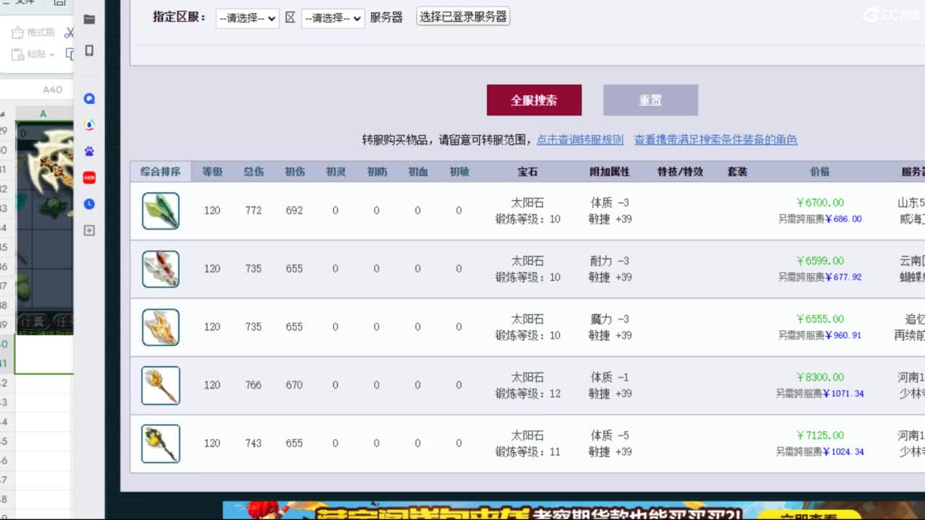Open the folder icon in the sidebar

(x=89, y=20)
